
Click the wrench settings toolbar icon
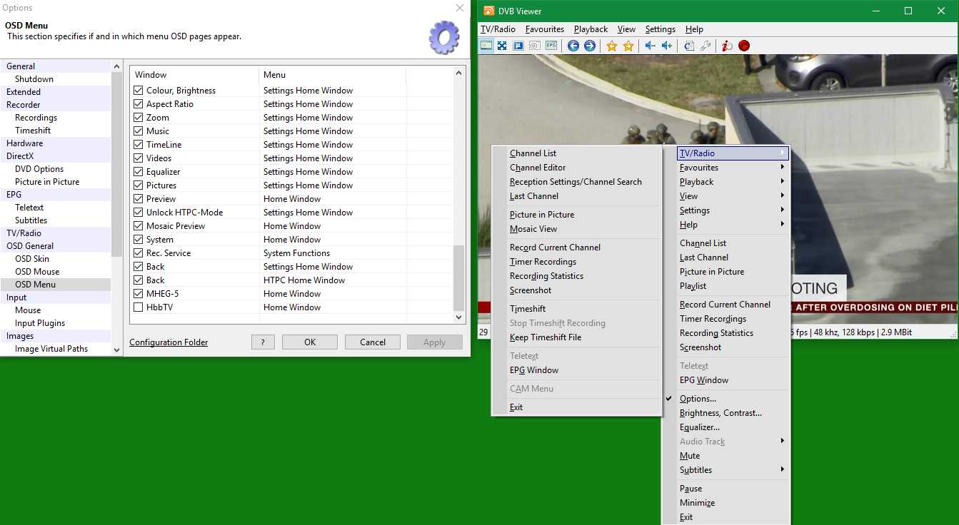706,46
